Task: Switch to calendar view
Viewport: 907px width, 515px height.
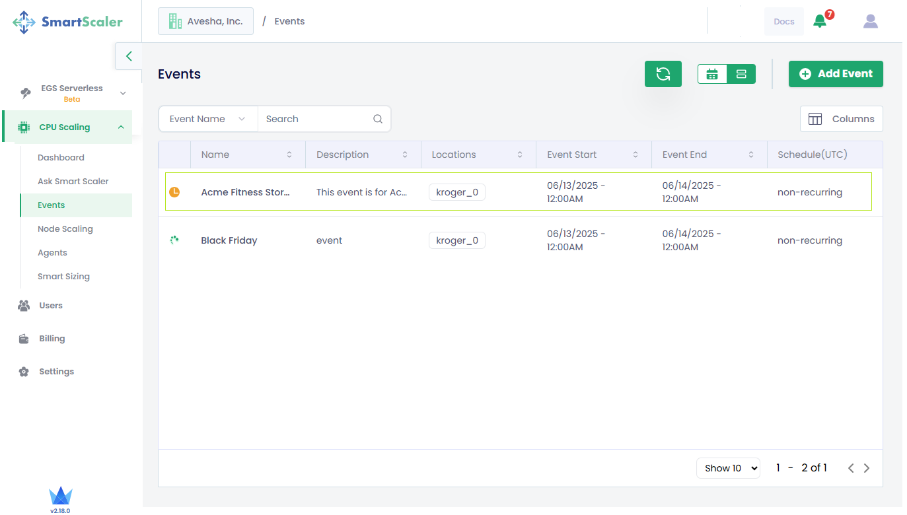Action: (712, 74)
